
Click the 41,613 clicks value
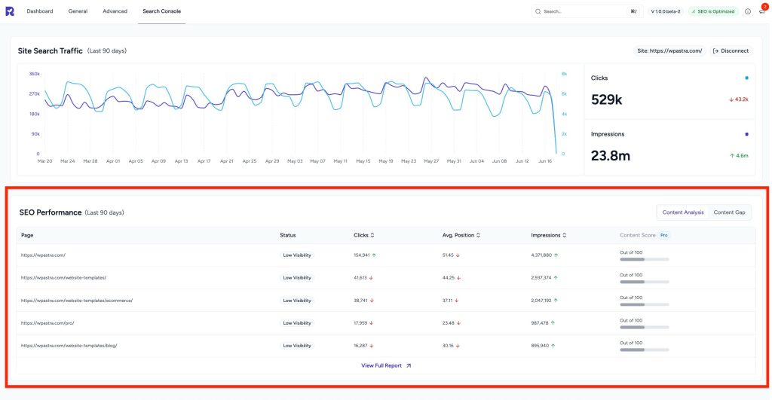click(x=360, y=278)
